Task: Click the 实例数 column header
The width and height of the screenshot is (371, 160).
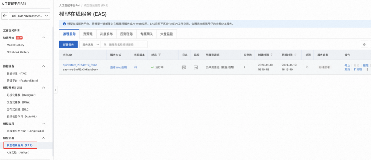Action: (x=248, y=55)
